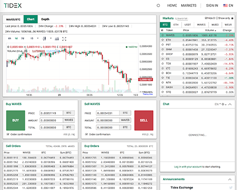Favorite the LTC market star
Screen dimensions: 237x190
163,68
